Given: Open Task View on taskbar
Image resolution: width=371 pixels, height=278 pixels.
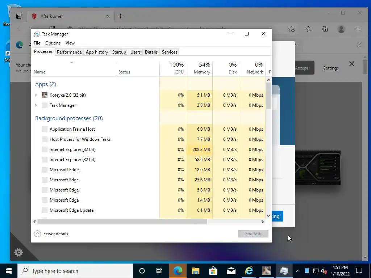Looking at the screenshot, I should tap(159, 271).
